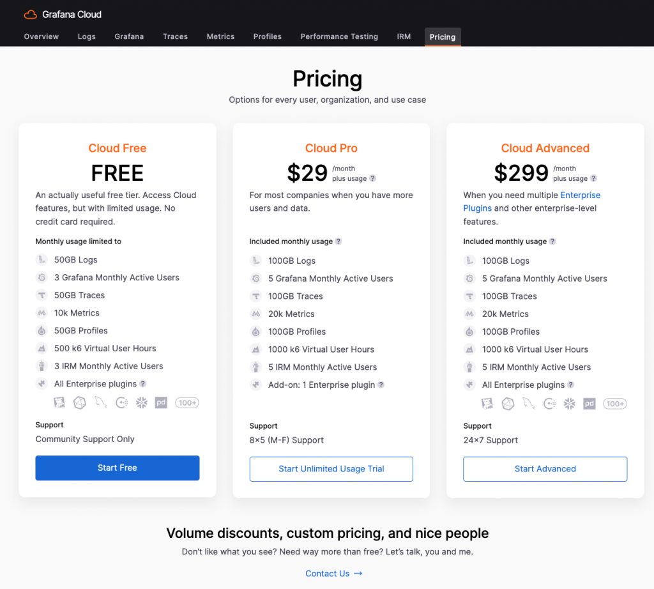Click the snowflake plugin icon in Cloud Free
The height and width of the screenshot is (589, 654).
(141, 403)
